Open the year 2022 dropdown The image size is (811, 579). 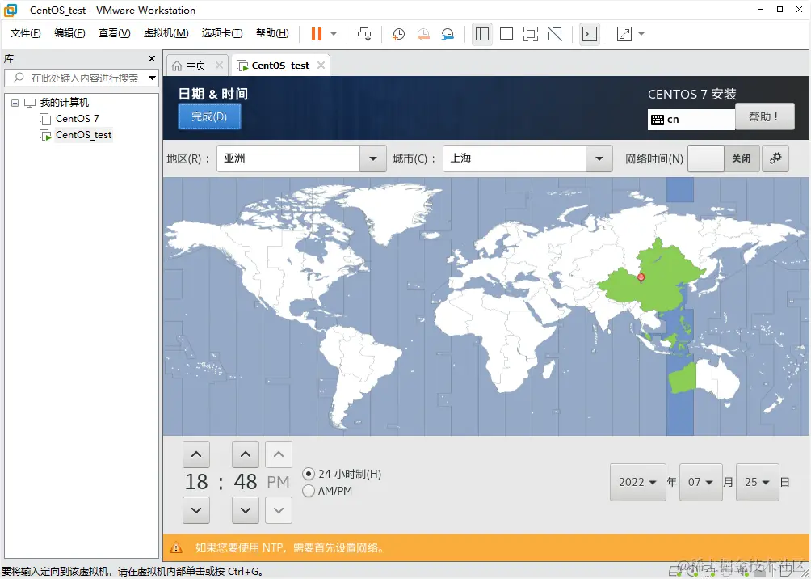[x=637, y=482]
